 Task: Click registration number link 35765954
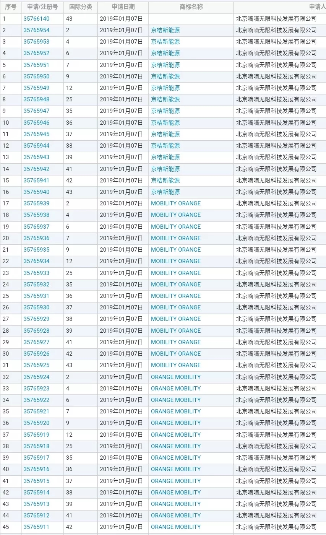tap(36, 30)
